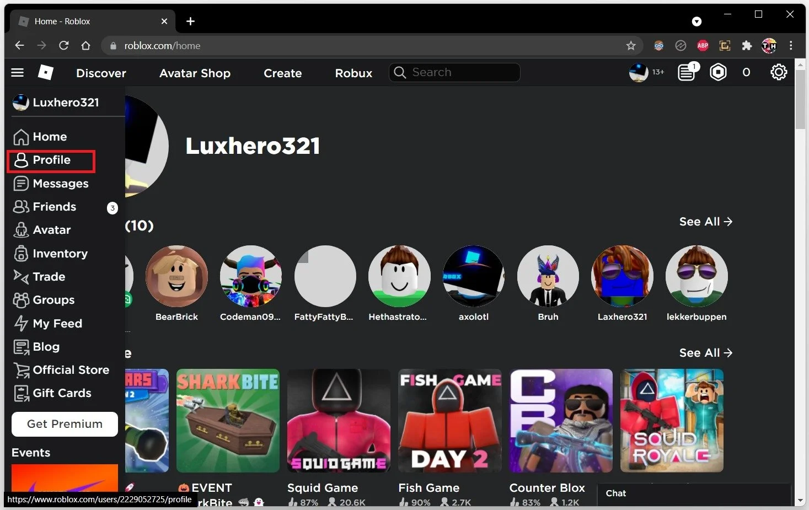809x510 pixels.
Task: Open friend axolotl avatar
Action: (x=474, y=276)
